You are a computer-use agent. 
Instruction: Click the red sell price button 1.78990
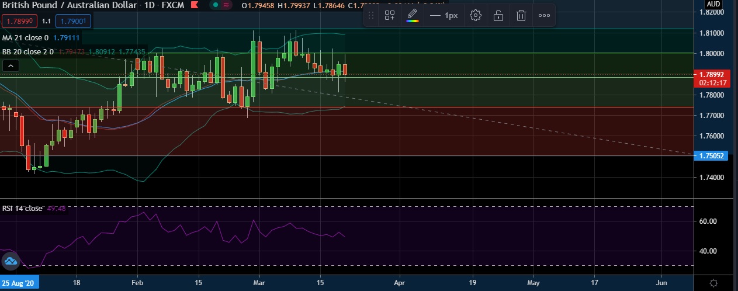click(x=20, y=22)
